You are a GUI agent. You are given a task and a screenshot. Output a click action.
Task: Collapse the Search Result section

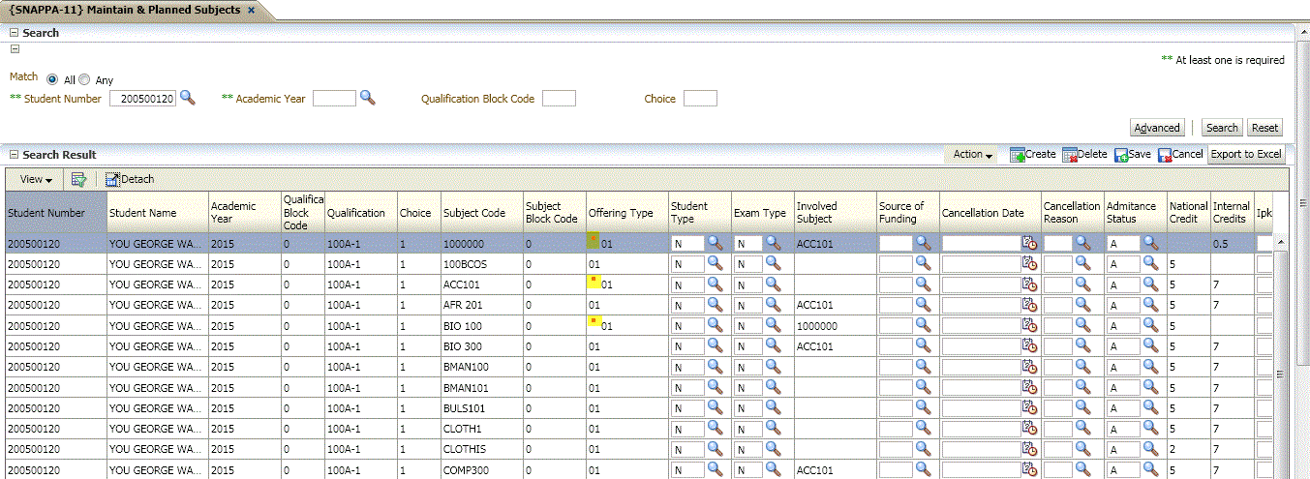[x=15, y=155]
